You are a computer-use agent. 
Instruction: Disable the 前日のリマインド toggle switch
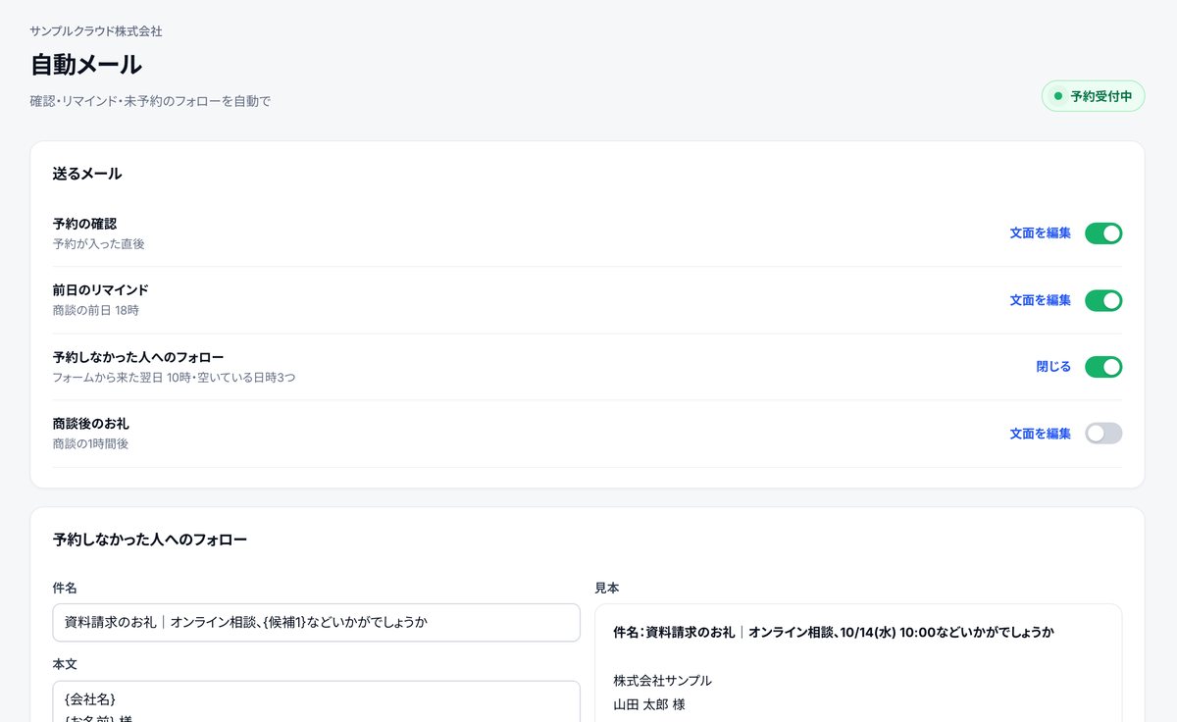[x=1103, y=300]
